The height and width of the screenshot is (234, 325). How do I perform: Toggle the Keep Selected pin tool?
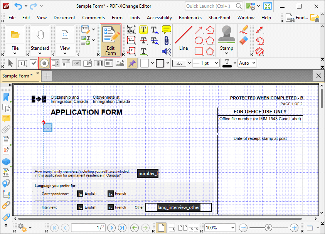[x=132, y=63]
